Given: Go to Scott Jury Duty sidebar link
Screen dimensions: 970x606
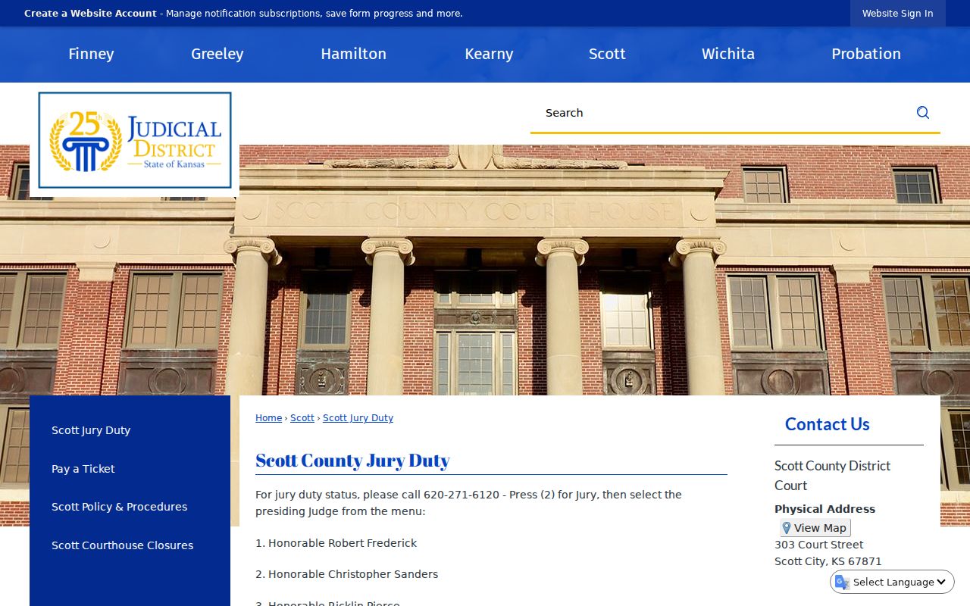Looking at the screenshot, I should (x=91, y=430).
